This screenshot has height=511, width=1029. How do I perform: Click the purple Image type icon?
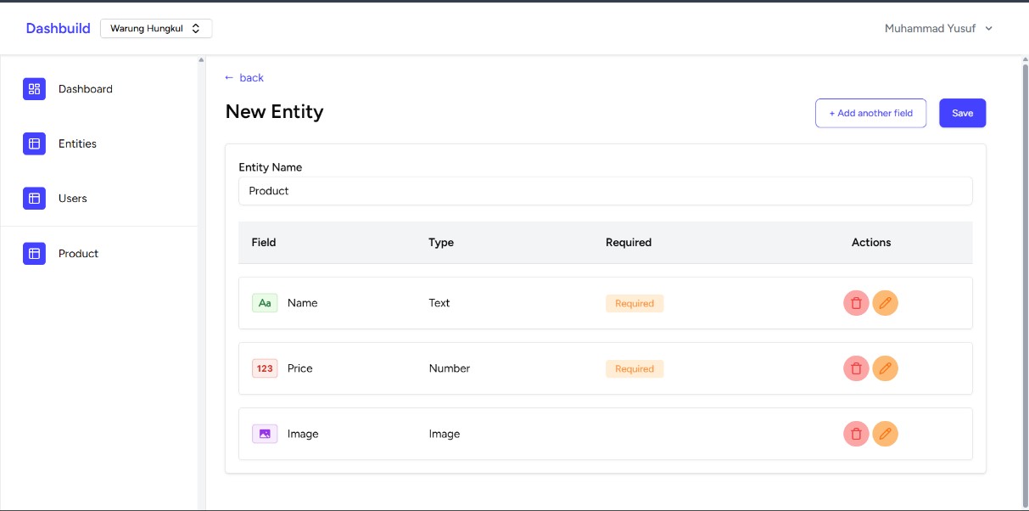pos(265,434)
